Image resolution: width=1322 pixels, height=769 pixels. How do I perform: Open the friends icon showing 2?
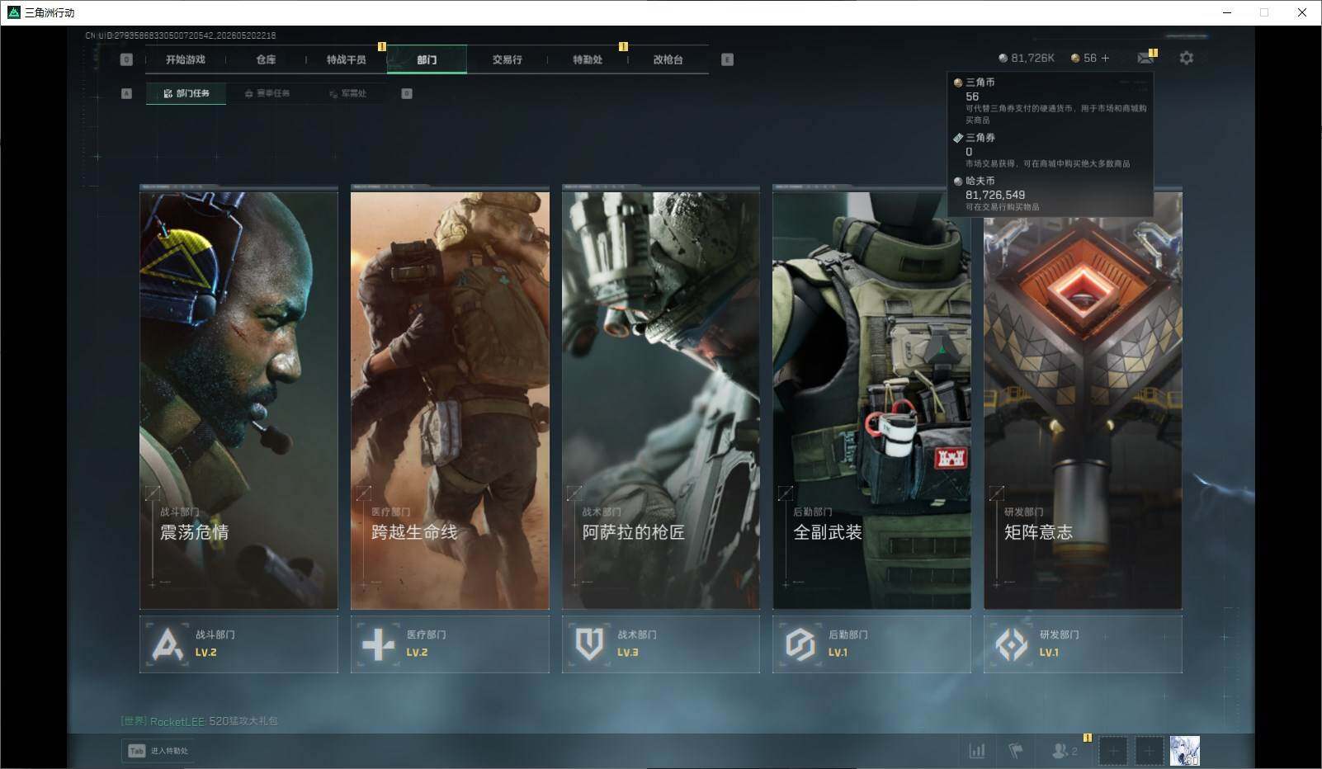pyautogui.click(x=1065, y=751)
